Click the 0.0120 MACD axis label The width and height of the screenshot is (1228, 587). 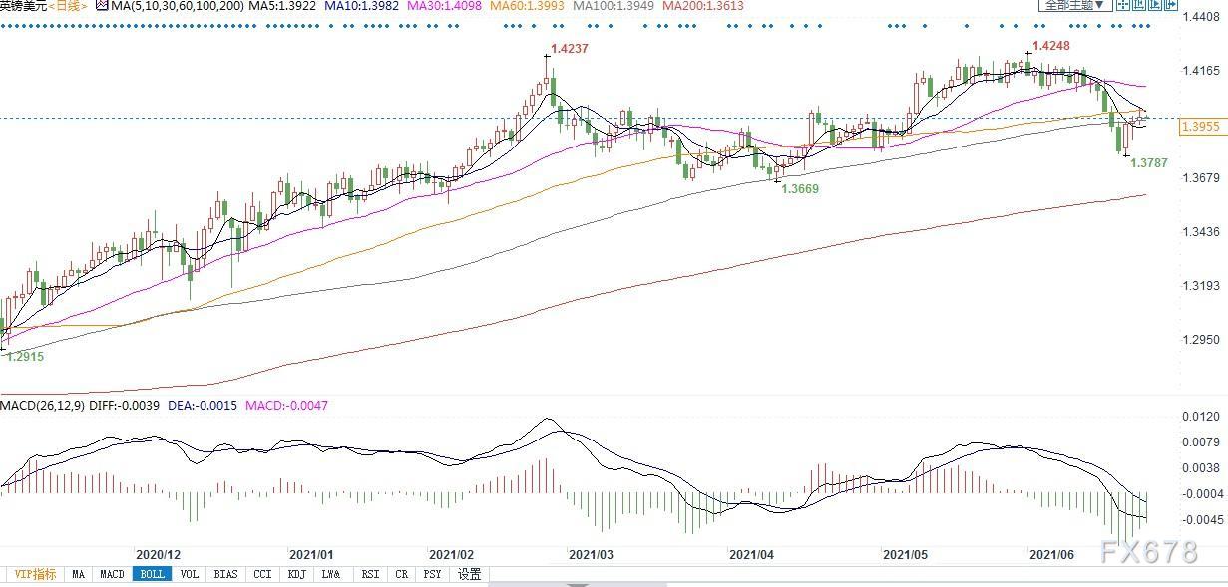1202,416
